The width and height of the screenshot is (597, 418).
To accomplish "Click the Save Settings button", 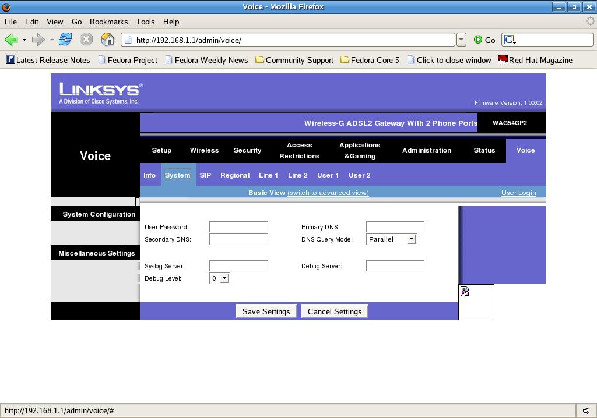I will tap(266, 311).
